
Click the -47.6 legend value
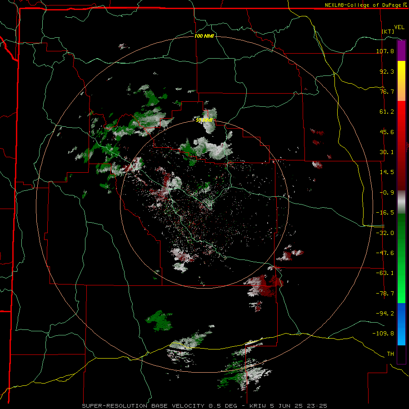[385, 253]
